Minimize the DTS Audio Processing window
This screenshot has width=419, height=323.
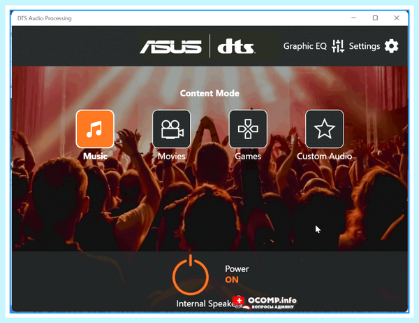(354, 18)
